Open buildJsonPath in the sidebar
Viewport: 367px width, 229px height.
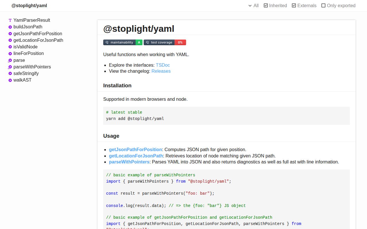pyautogui.click(x=28, y=27)
